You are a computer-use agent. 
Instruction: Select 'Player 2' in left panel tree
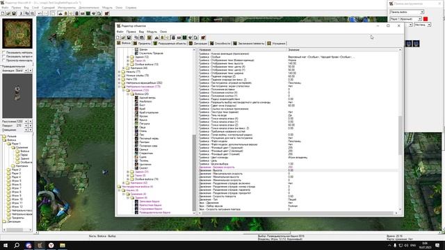tap(16, 169)
